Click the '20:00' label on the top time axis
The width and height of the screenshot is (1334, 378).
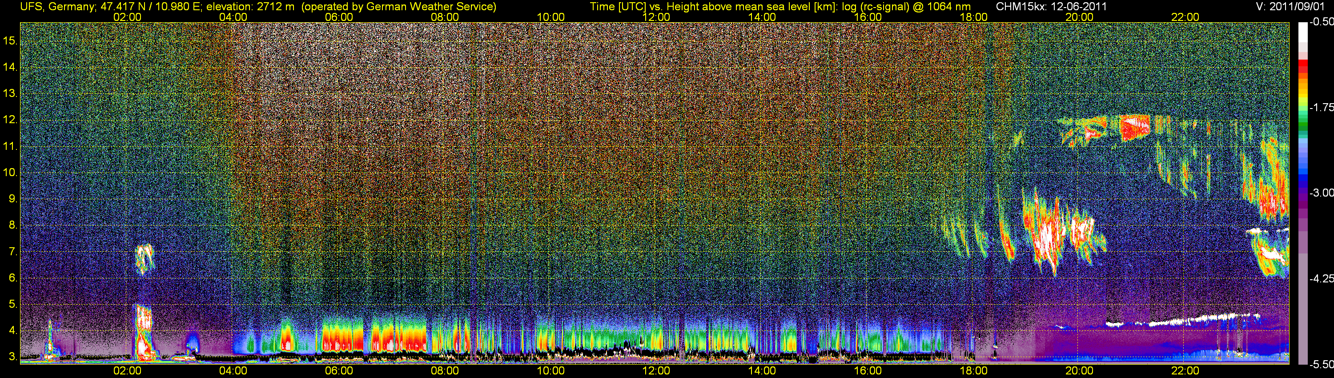coord(1079,17)
